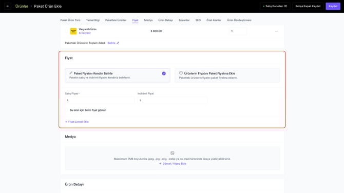Click the Ürünler breadcrumb link
This screenshot has height=193, width=344.
[22, 6]
